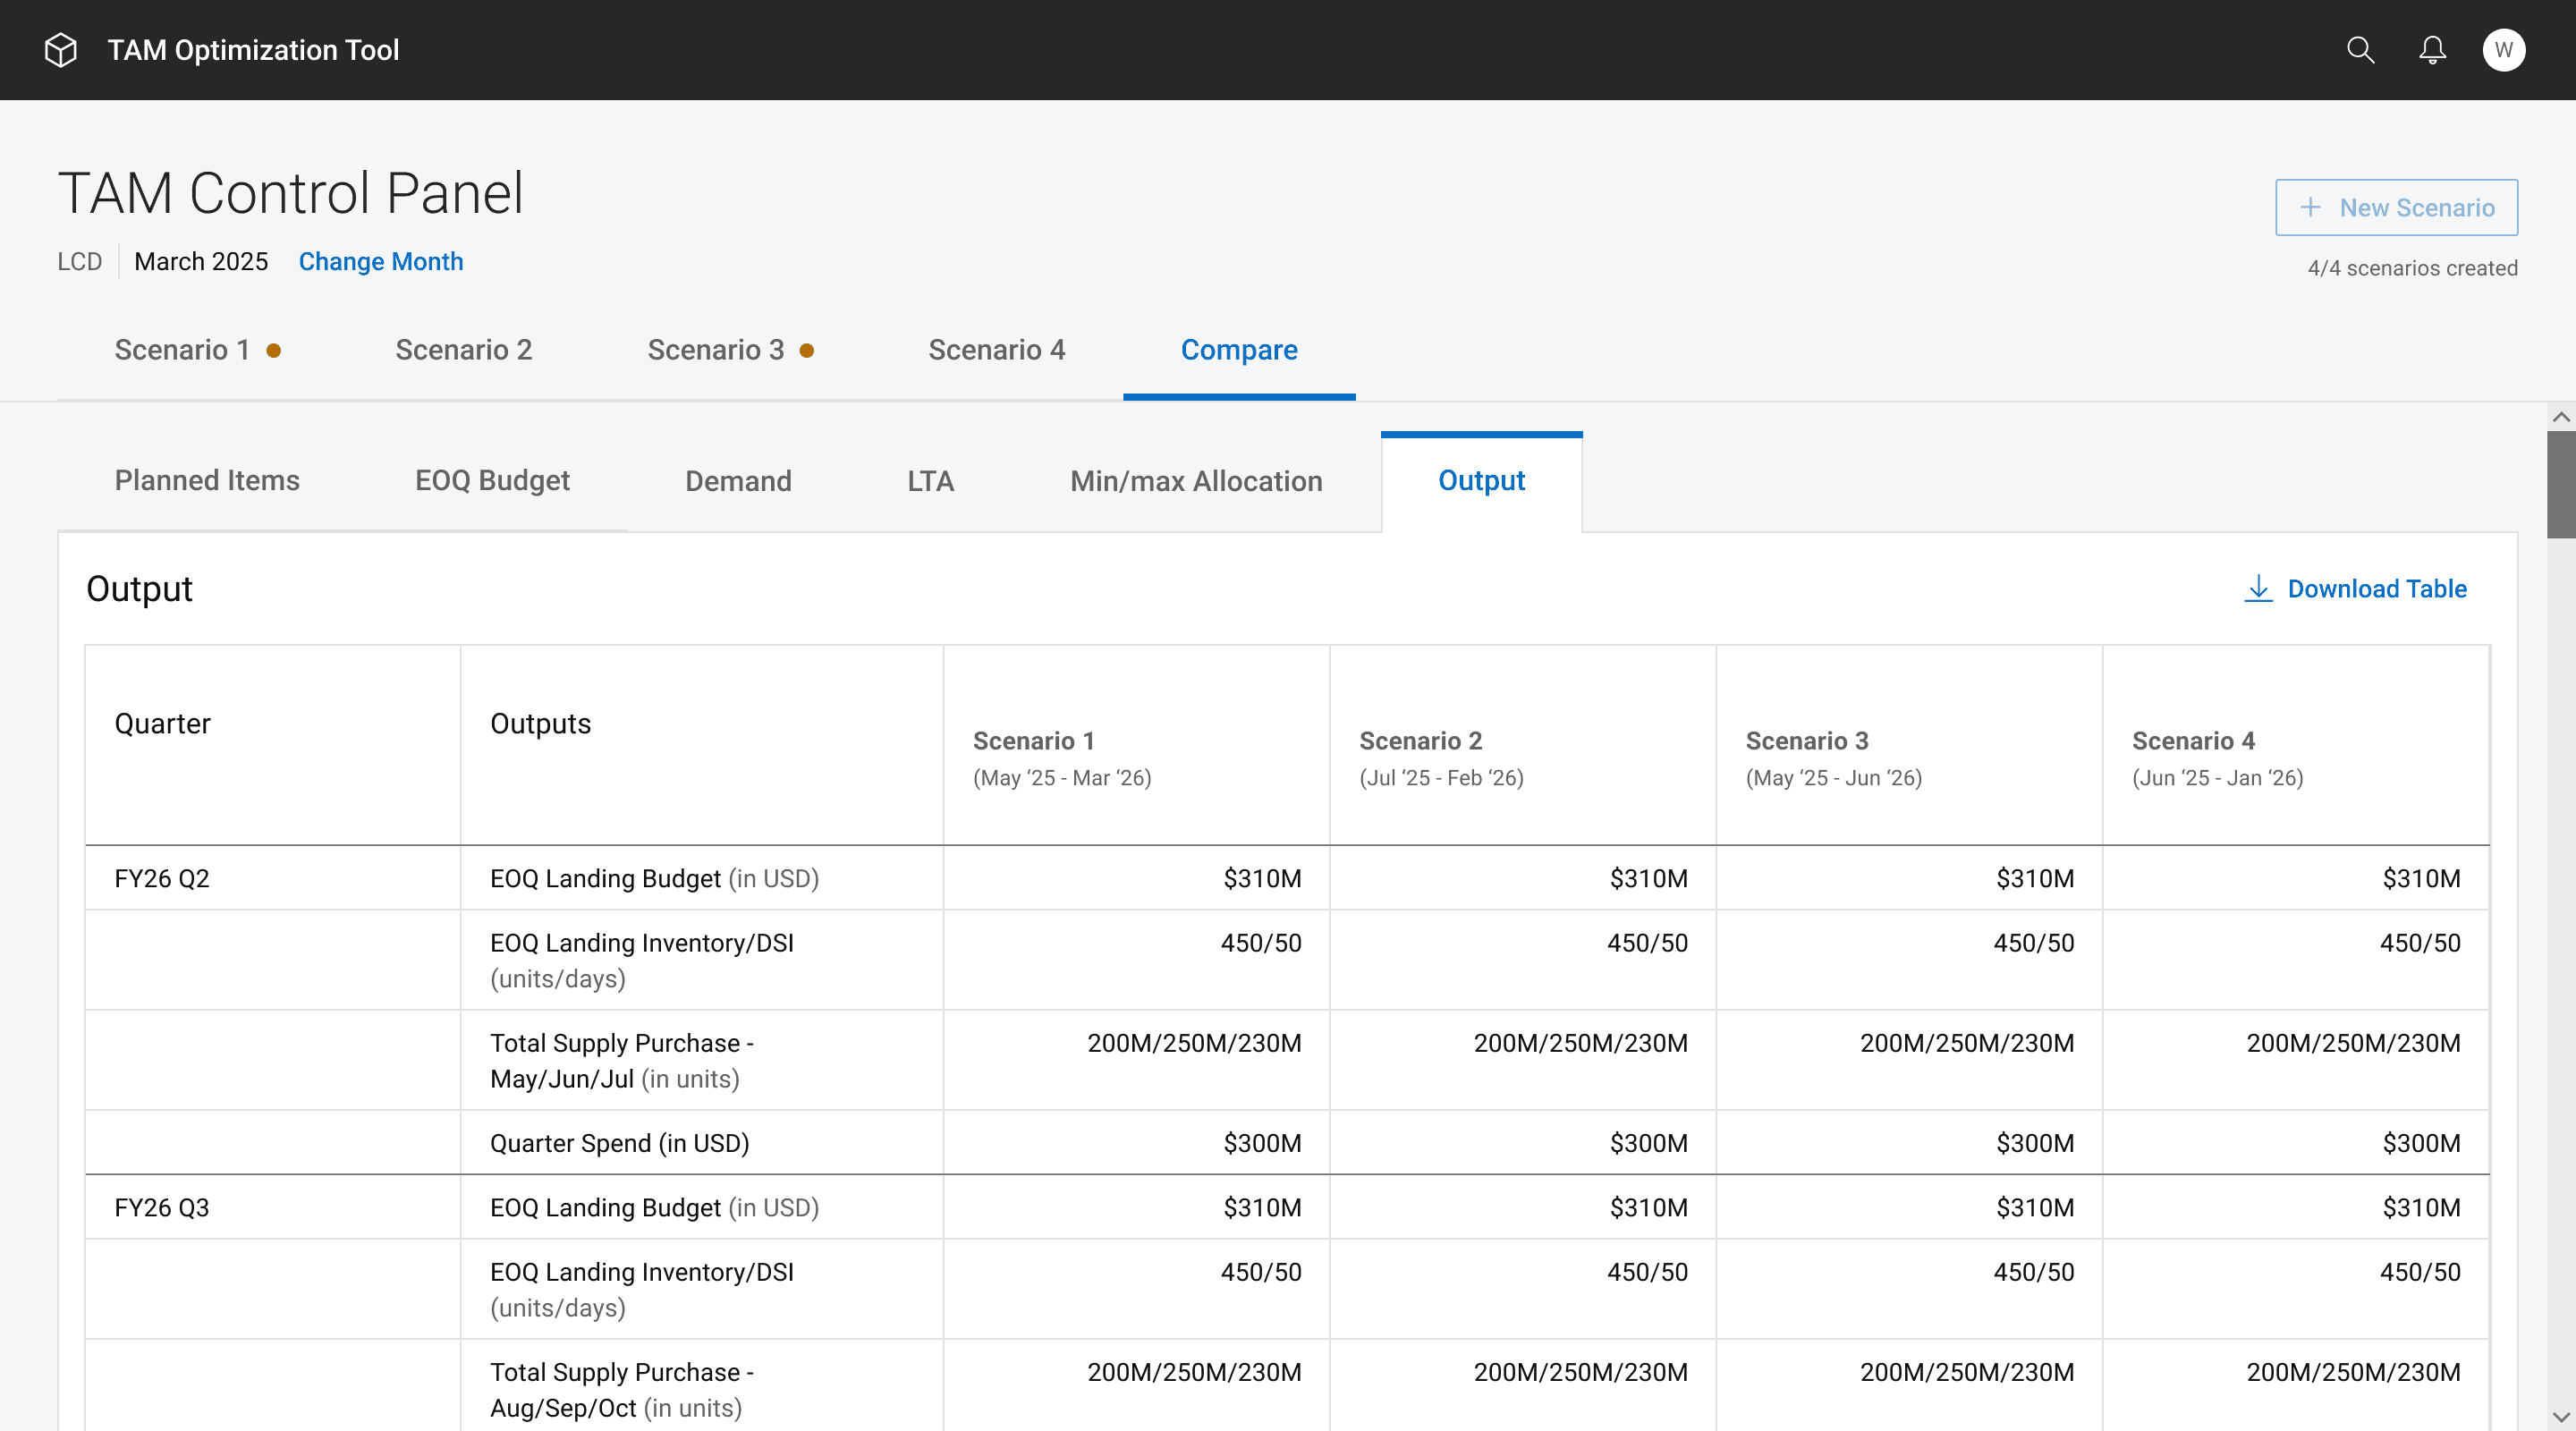Switch to the Scenario 4 tab

click(x=996, y=350)
